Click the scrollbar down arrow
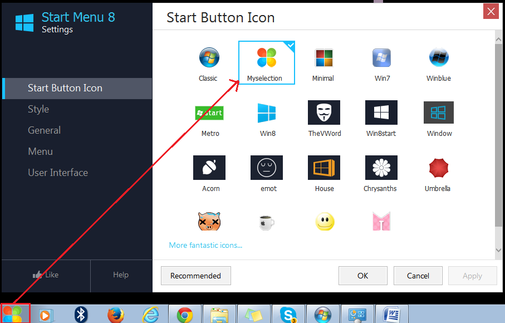505x323 pixels. (498, 250)
